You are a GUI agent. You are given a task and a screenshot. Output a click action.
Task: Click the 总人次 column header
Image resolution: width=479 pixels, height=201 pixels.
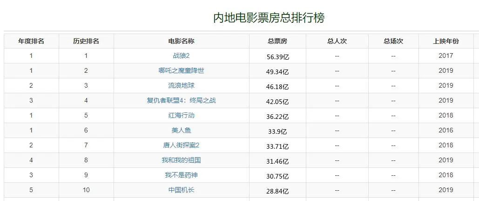point(337,42)
